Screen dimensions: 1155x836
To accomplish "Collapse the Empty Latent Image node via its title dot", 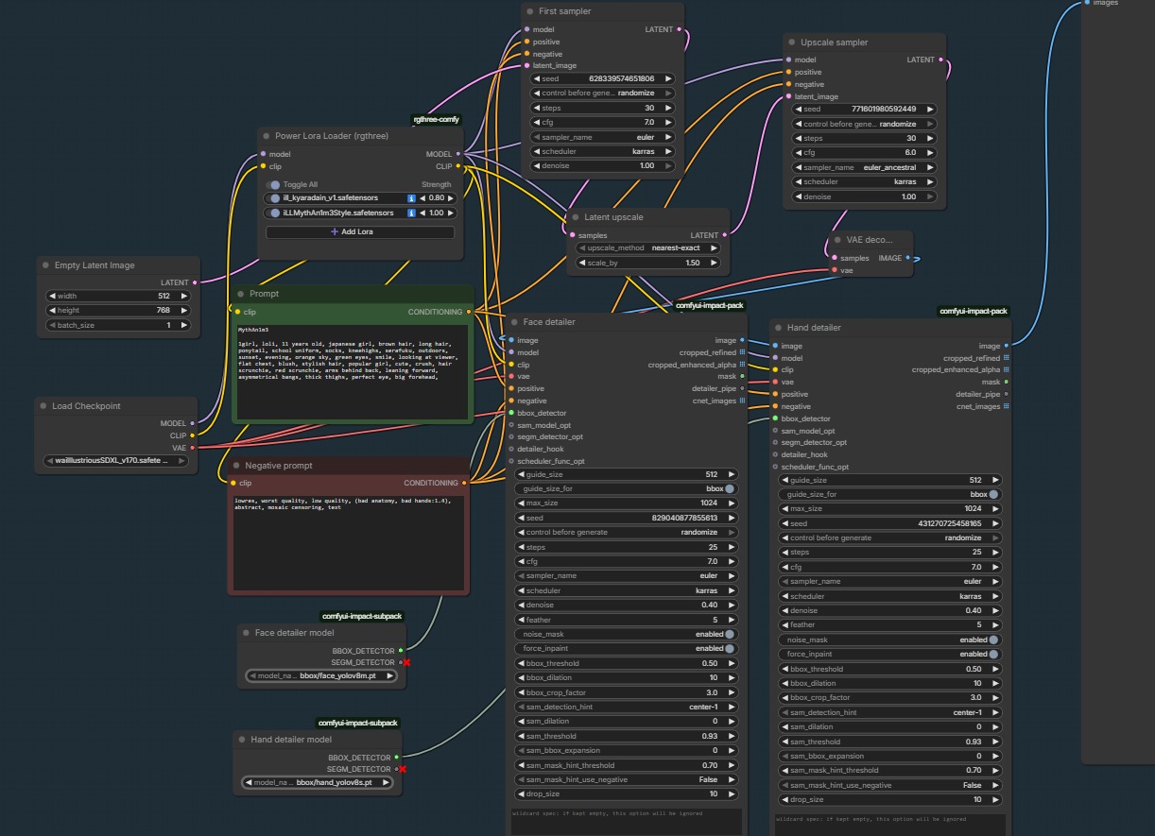I will (x=45, y=265).
